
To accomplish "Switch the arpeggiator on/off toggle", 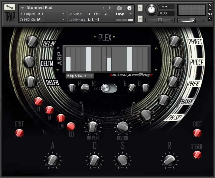I will [x=109, y=88].
